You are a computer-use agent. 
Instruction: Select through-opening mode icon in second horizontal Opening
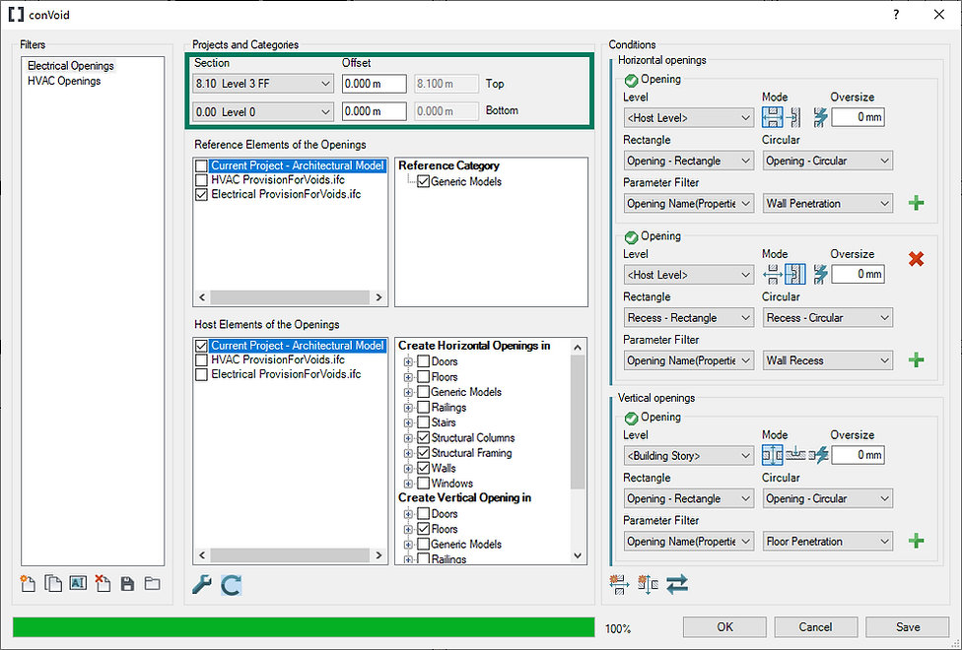pyautogui.click(x=773, y=274)
